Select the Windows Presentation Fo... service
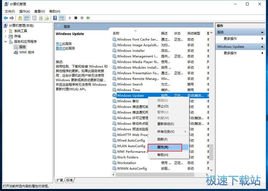Viewport: 268px width, 191px height. pyautogui.click(x=160, y=73)
